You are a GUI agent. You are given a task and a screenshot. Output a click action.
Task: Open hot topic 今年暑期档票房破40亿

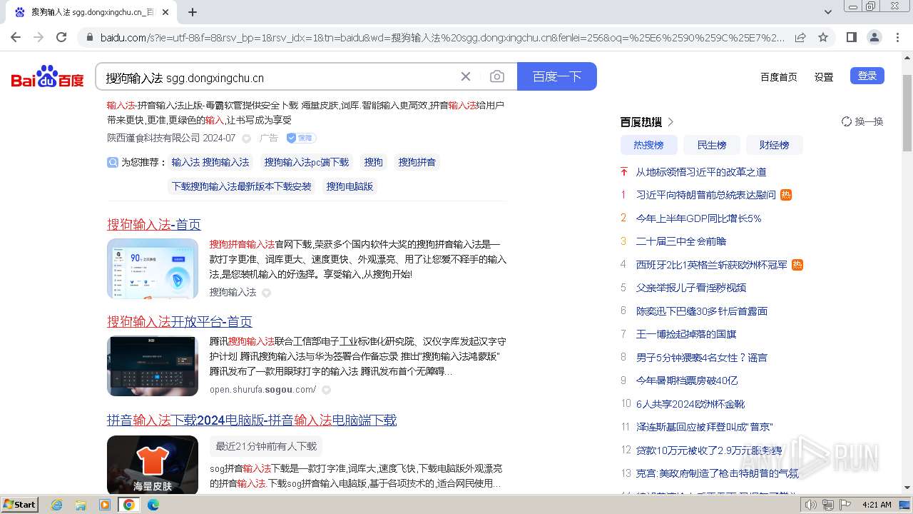[x=687, y=381]
